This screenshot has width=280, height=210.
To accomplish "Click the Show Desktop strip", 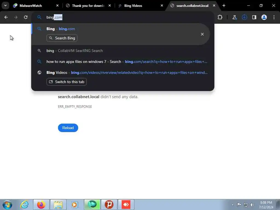I will point(278,205).
